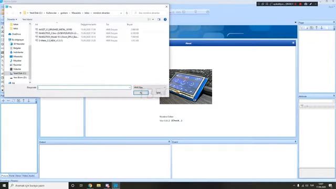This screenshot has width=336, height=189.
Task: Copy page icon in Page panel toolbar
Action: [x=311, y=28]
